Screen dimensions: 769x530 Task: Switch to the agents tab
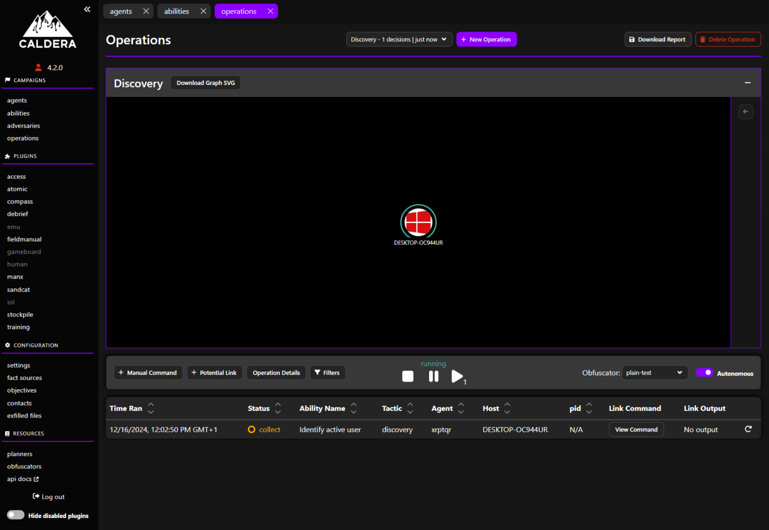121,11
